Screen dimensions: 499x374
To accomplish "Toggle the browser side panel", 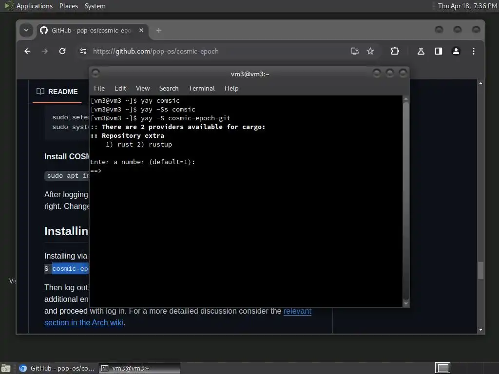I will click(x=439, y=51).
